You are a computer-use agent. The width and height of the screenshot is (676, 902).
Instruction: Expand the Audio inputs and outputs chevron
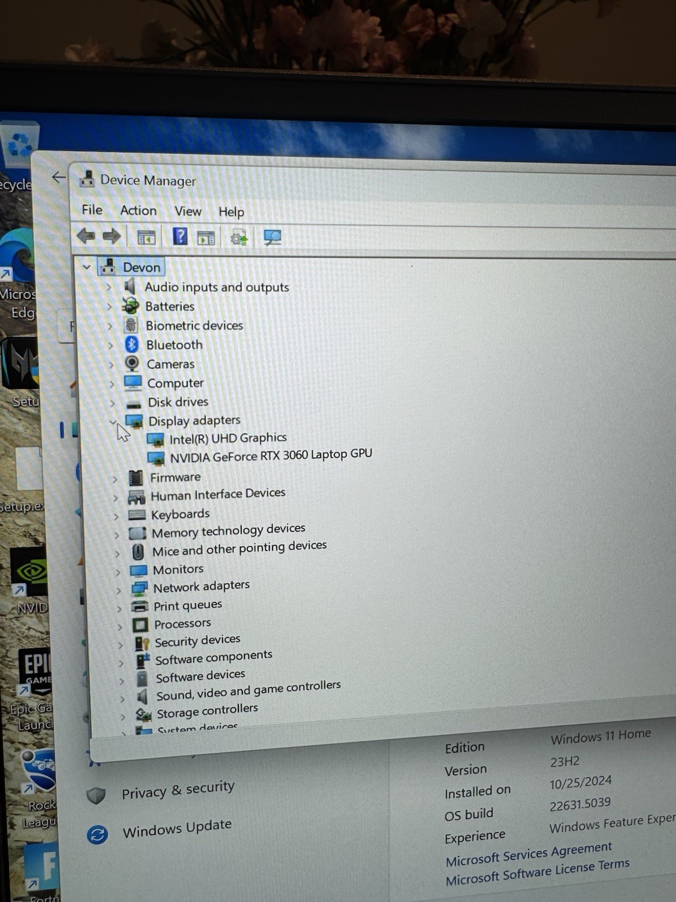pos(109,287)
